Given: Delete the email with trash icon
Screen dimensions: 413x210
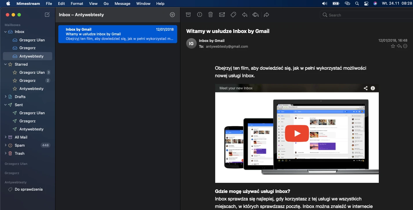Looking at the screenshot, I should click(x=211, y=15).
